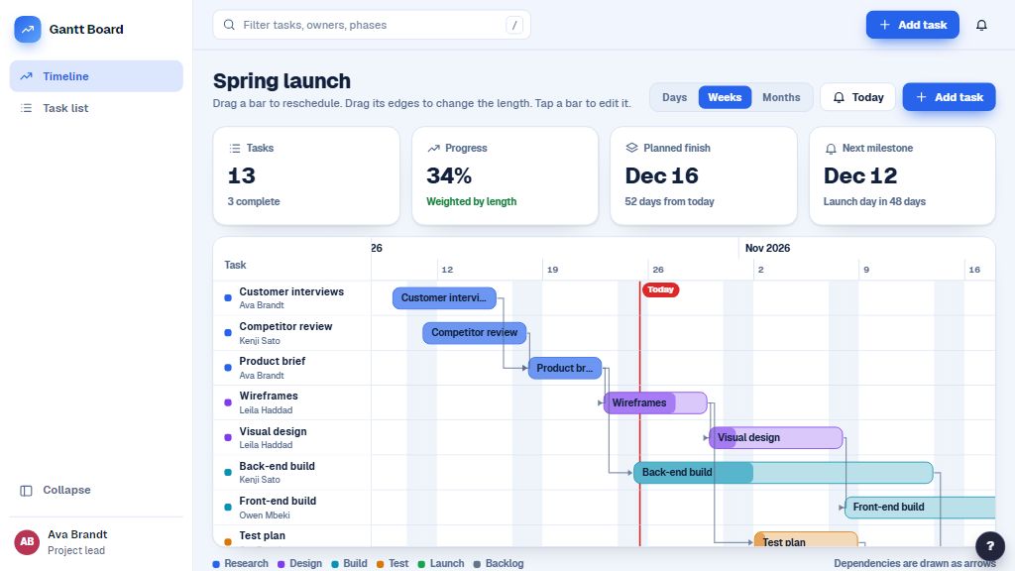
Task: Click the Test legend color dot
Action: (x=380, y=564)
